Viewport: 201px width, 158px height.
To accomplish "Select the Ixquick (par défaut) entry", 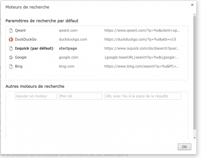I will 34,48.
